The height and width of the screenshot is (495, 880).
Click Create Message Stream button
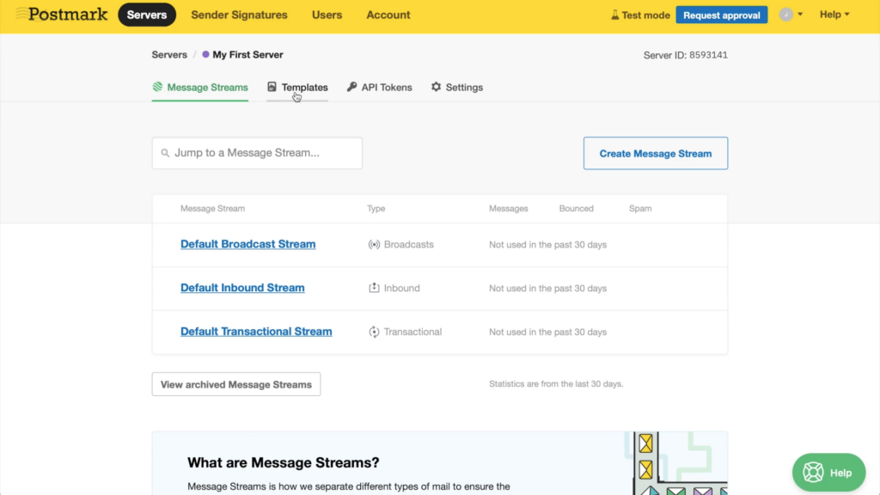pyautogui.click(x=656, y=153)
